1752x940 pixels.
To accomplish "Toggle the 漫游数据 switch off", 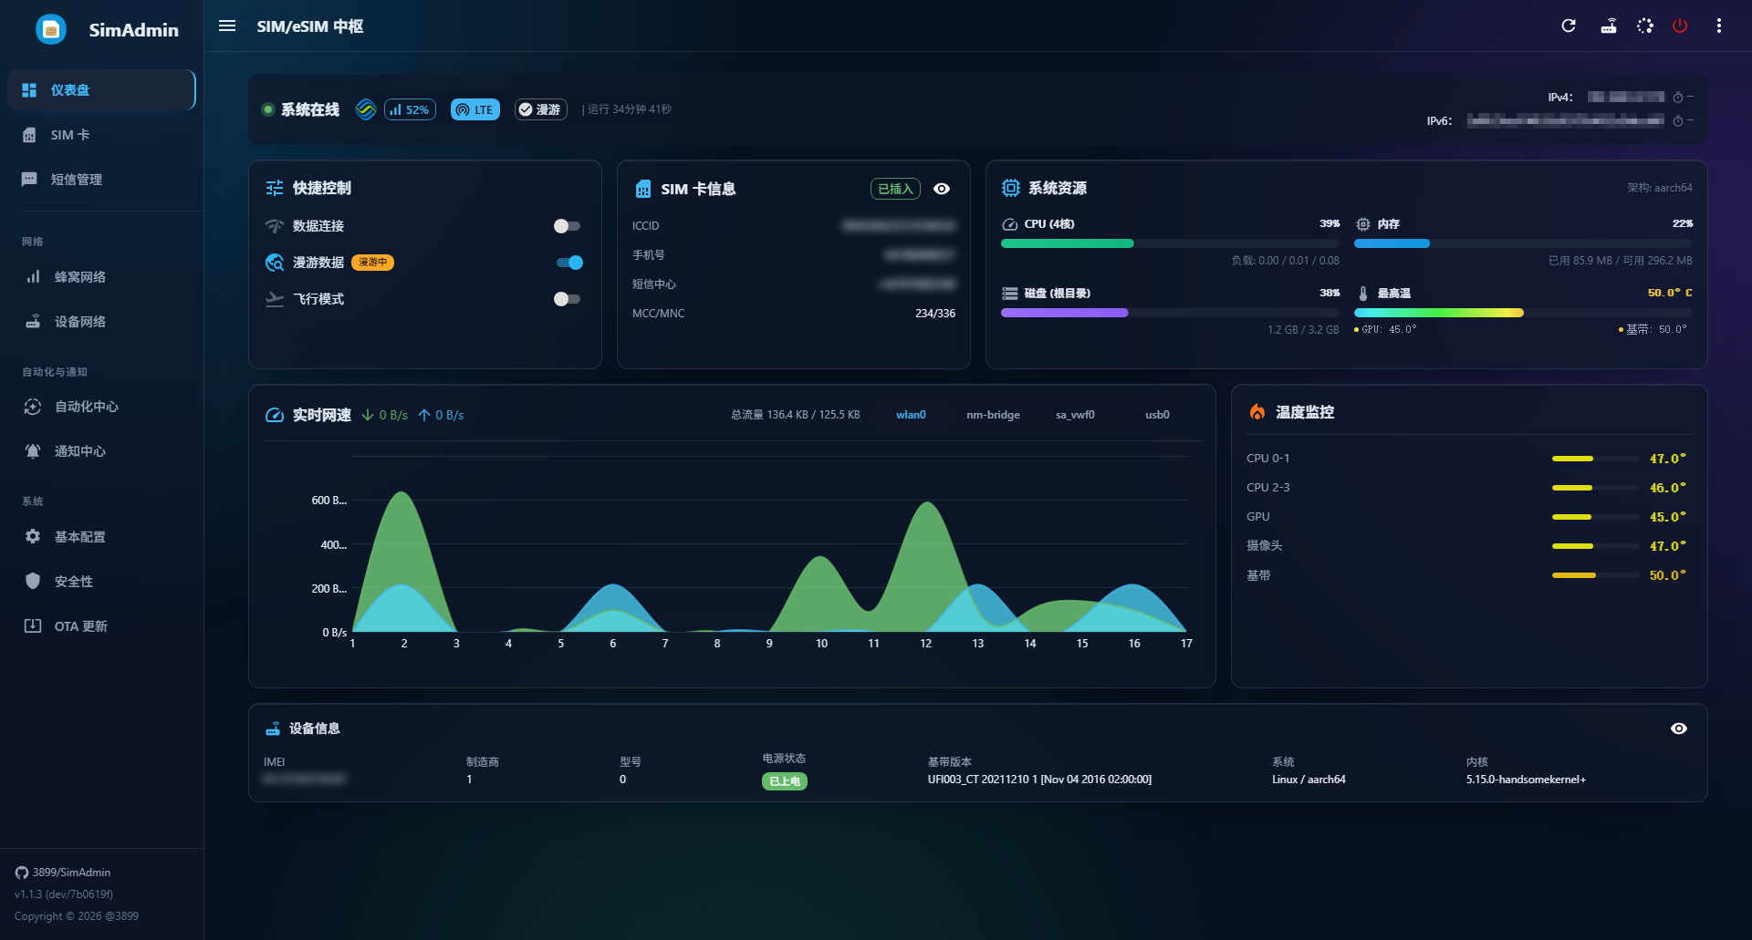I will [569, 263].
